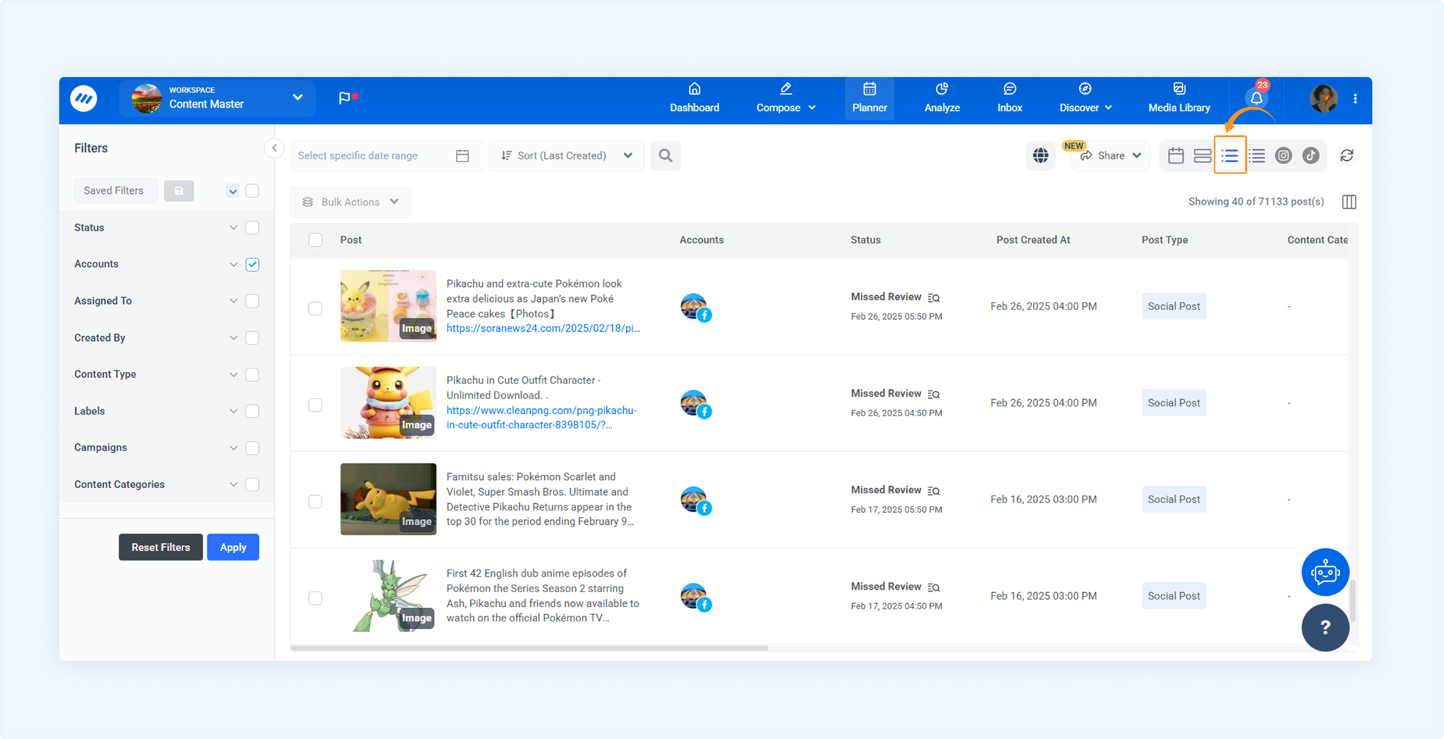
Task: Open the Share dropdown
Action: pyautogui.click(x=1110, y=156)
